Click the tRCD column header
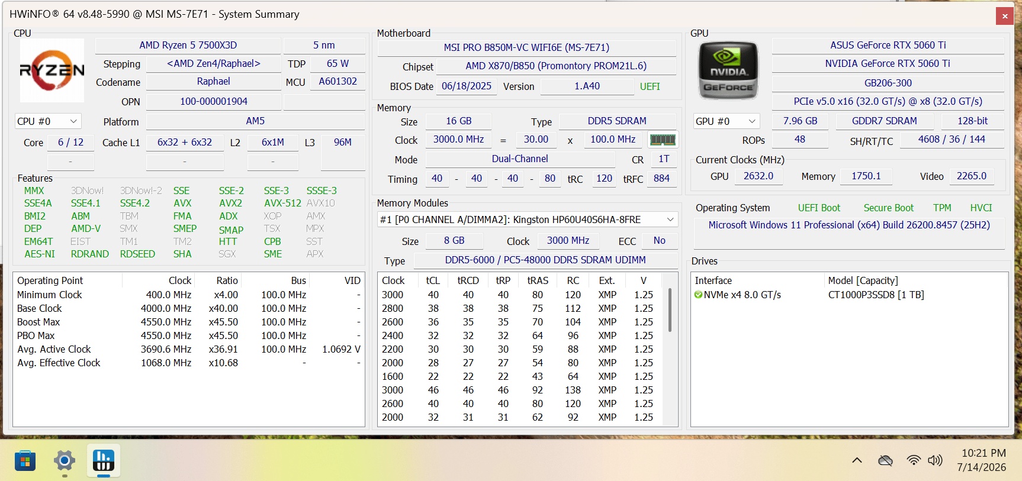The height and width of the screenshot is (481, 1022). pyautogui.click(x=468, y=280)
